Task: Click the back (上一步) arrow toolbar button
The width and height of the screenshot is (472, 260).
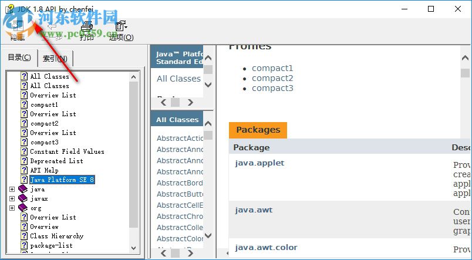Action: pos(53,31)
